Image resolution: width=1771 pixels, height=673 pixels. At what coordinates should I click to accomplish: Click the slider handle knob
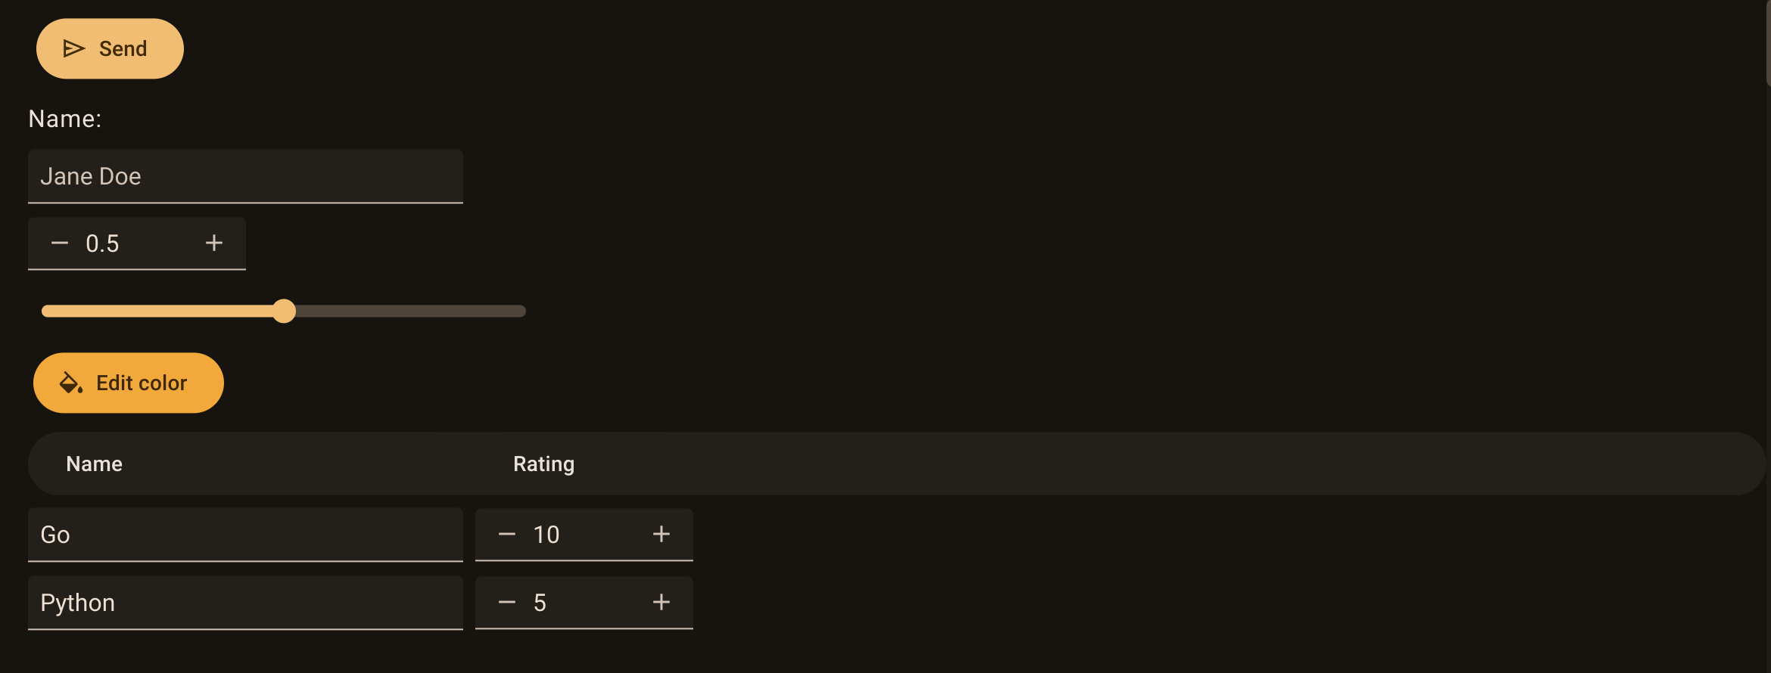click(284, 311)
